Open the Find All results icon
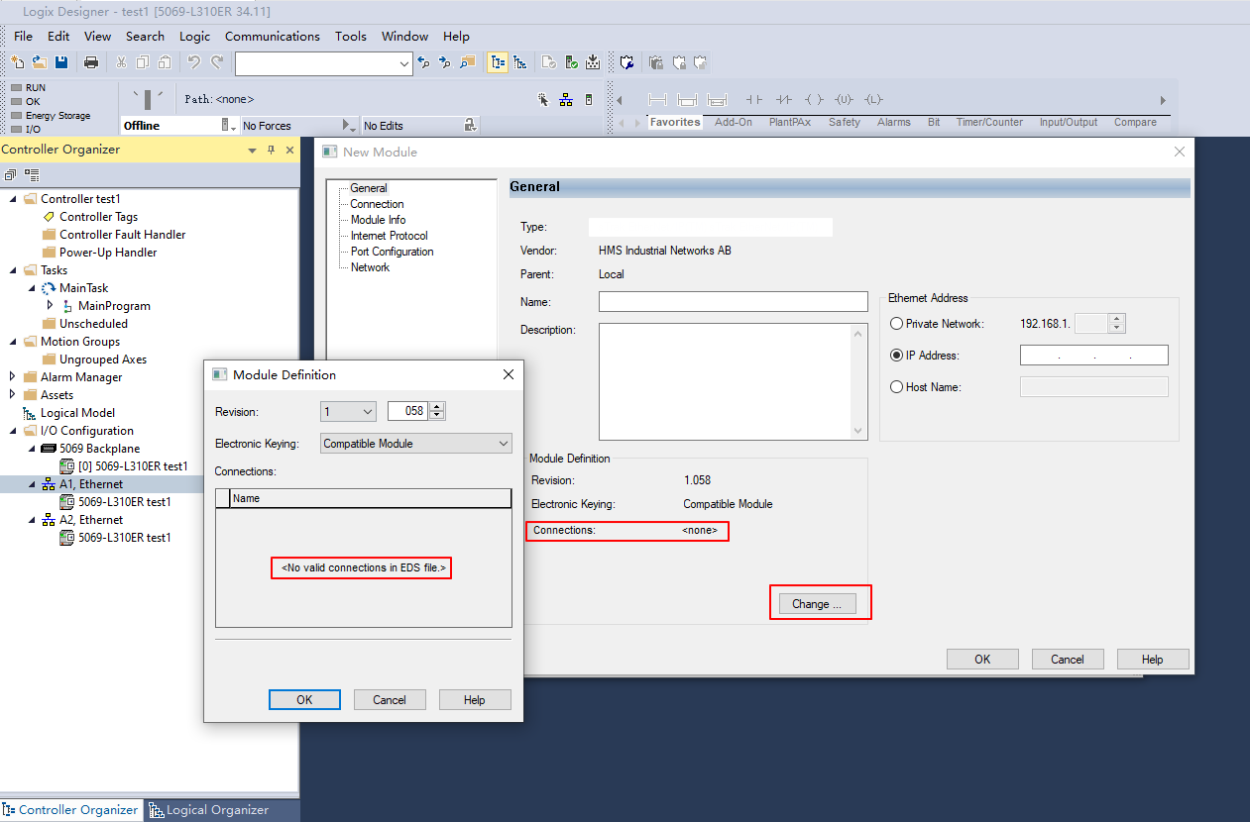This screenshot has height=822, width=1250. point(467,62)
